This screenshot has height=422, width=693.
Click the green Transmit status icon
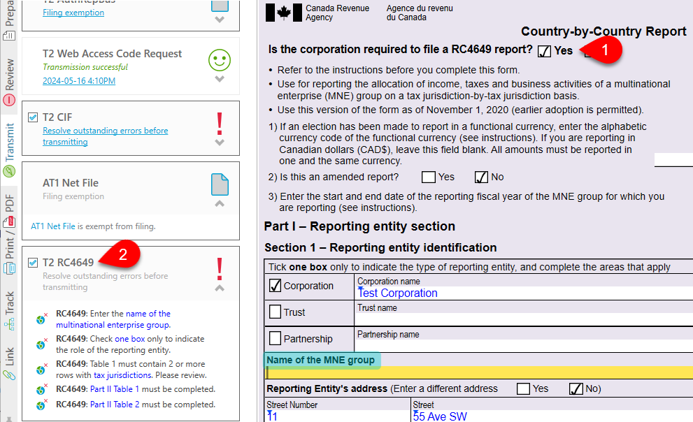(x=9, y=171)
